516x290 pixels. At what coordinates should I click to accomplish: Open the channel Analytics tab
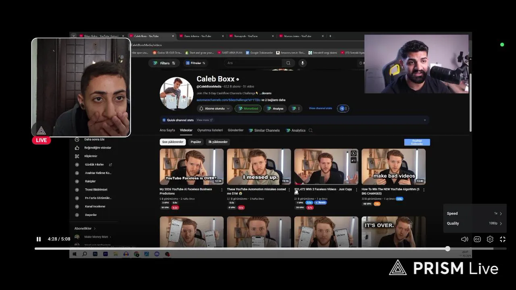[296, 130]
